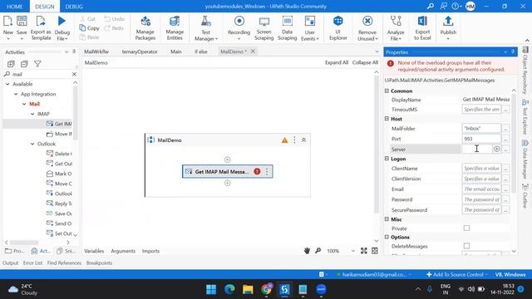Viewport: 532px width, 299px height.
Task: Collapse the App Integration node
Action: [x=16, y=94]
